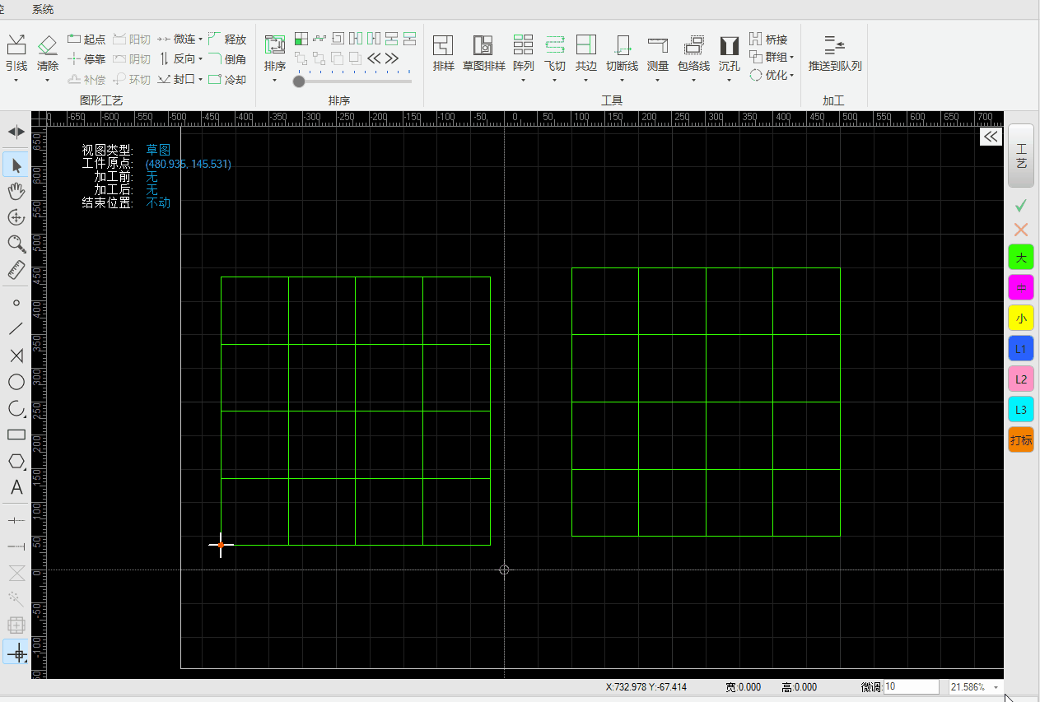Open the 工艺 process tab on right

pyautogui.click(x=1021, y=156)
